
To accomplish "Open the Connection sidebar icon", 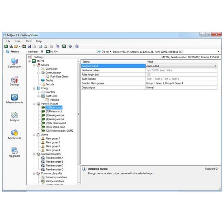I will coord(14,63).
